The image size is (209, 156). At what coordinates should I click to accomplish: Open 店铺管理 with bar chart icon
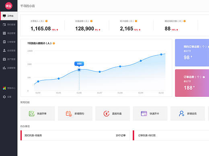pyautogui.click(x=9, y=68)
